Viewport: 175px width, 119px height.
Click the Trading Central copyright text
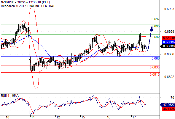[28, 6]
